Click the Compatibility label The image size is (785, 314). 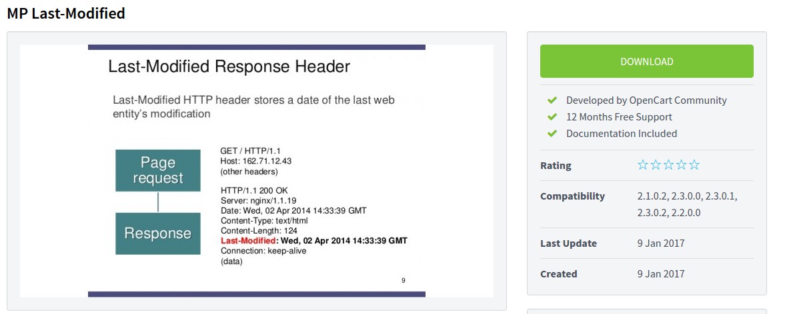pos(572,196)
